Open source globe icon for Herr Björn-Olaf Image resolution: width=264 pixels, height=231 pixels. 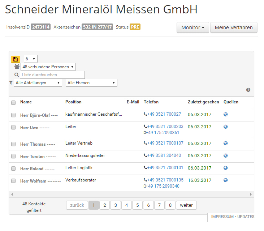226,114
